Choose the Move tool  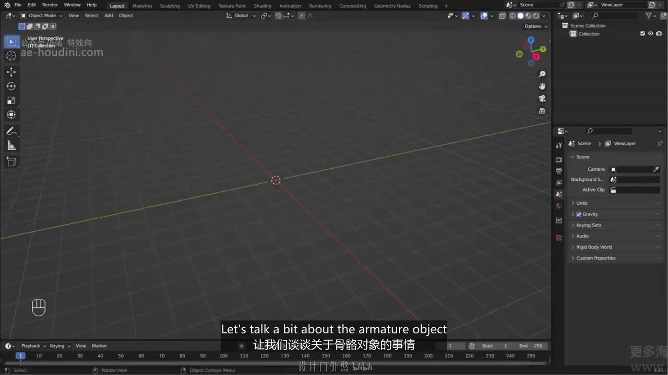coord(11,72)
